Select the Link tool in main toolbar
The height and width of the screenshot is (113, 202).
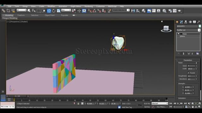(3, 11)
